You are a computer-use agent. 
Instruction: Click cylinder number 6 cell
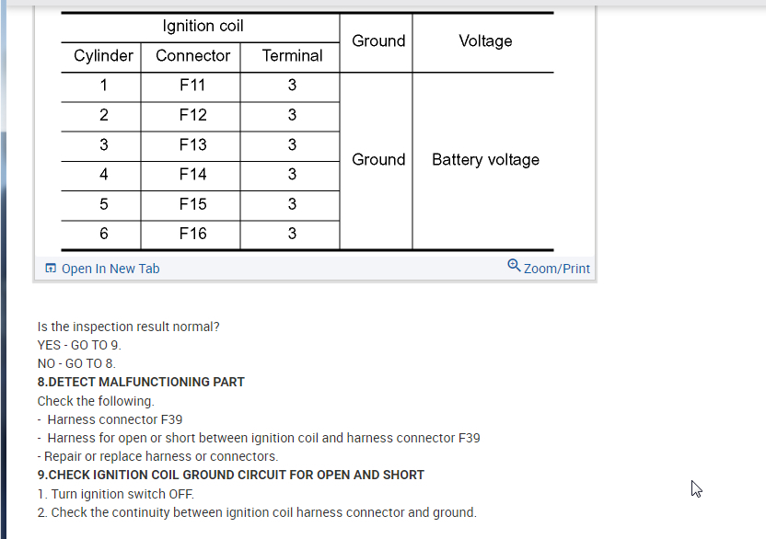(103, 234)
